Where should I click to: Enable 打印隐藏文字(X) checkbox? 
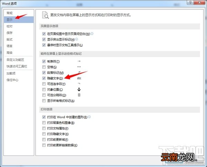pyautogui.click(x=44, y=134)
